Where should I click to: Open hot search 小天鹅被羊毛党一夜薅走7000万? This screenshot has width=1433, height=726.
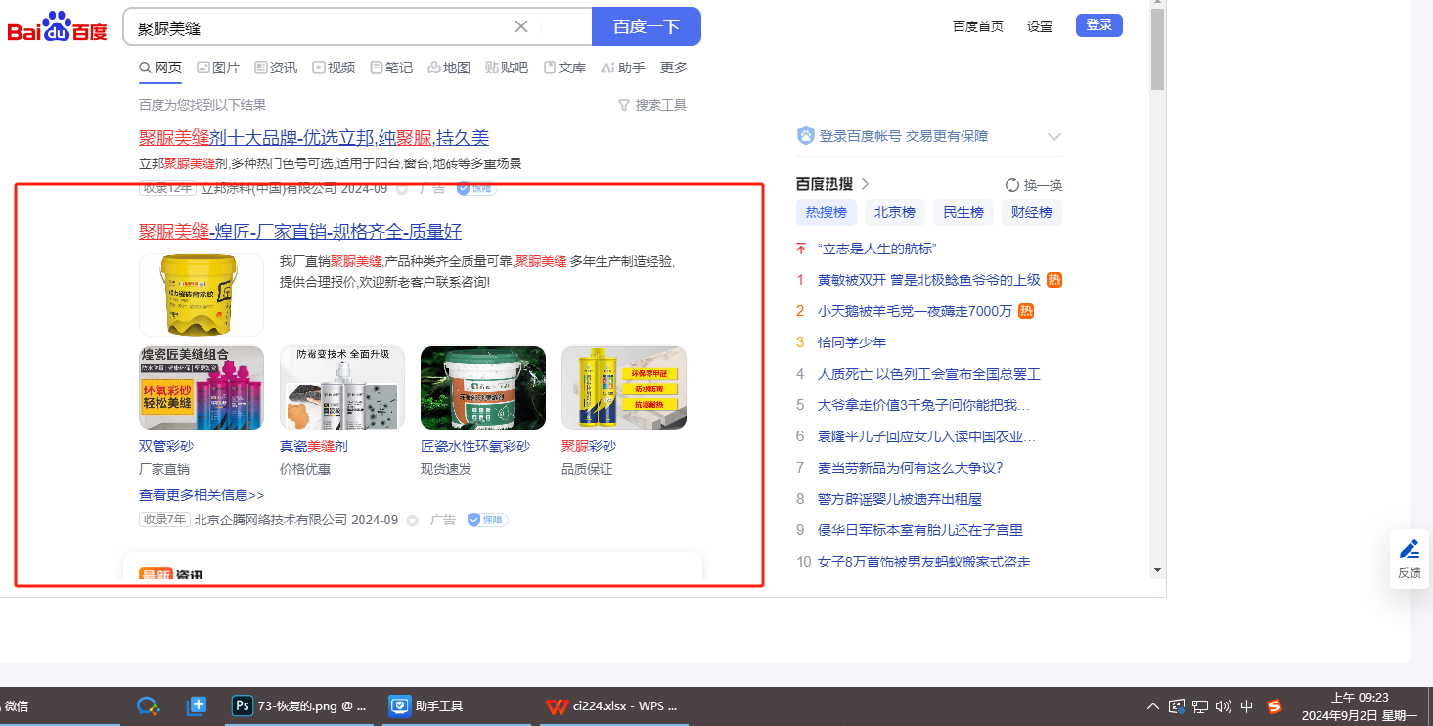pyautogui.click(x=915, y=311)
